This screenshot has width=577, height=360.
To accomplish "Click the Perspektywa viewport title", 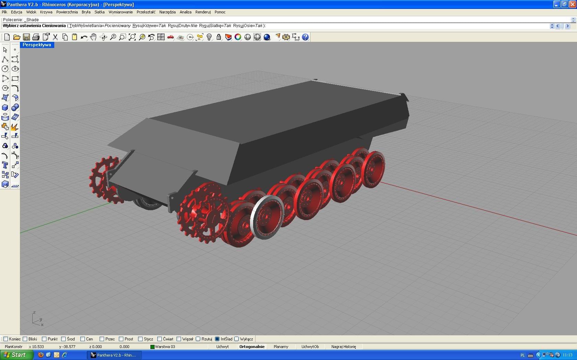I will (37, 45).
